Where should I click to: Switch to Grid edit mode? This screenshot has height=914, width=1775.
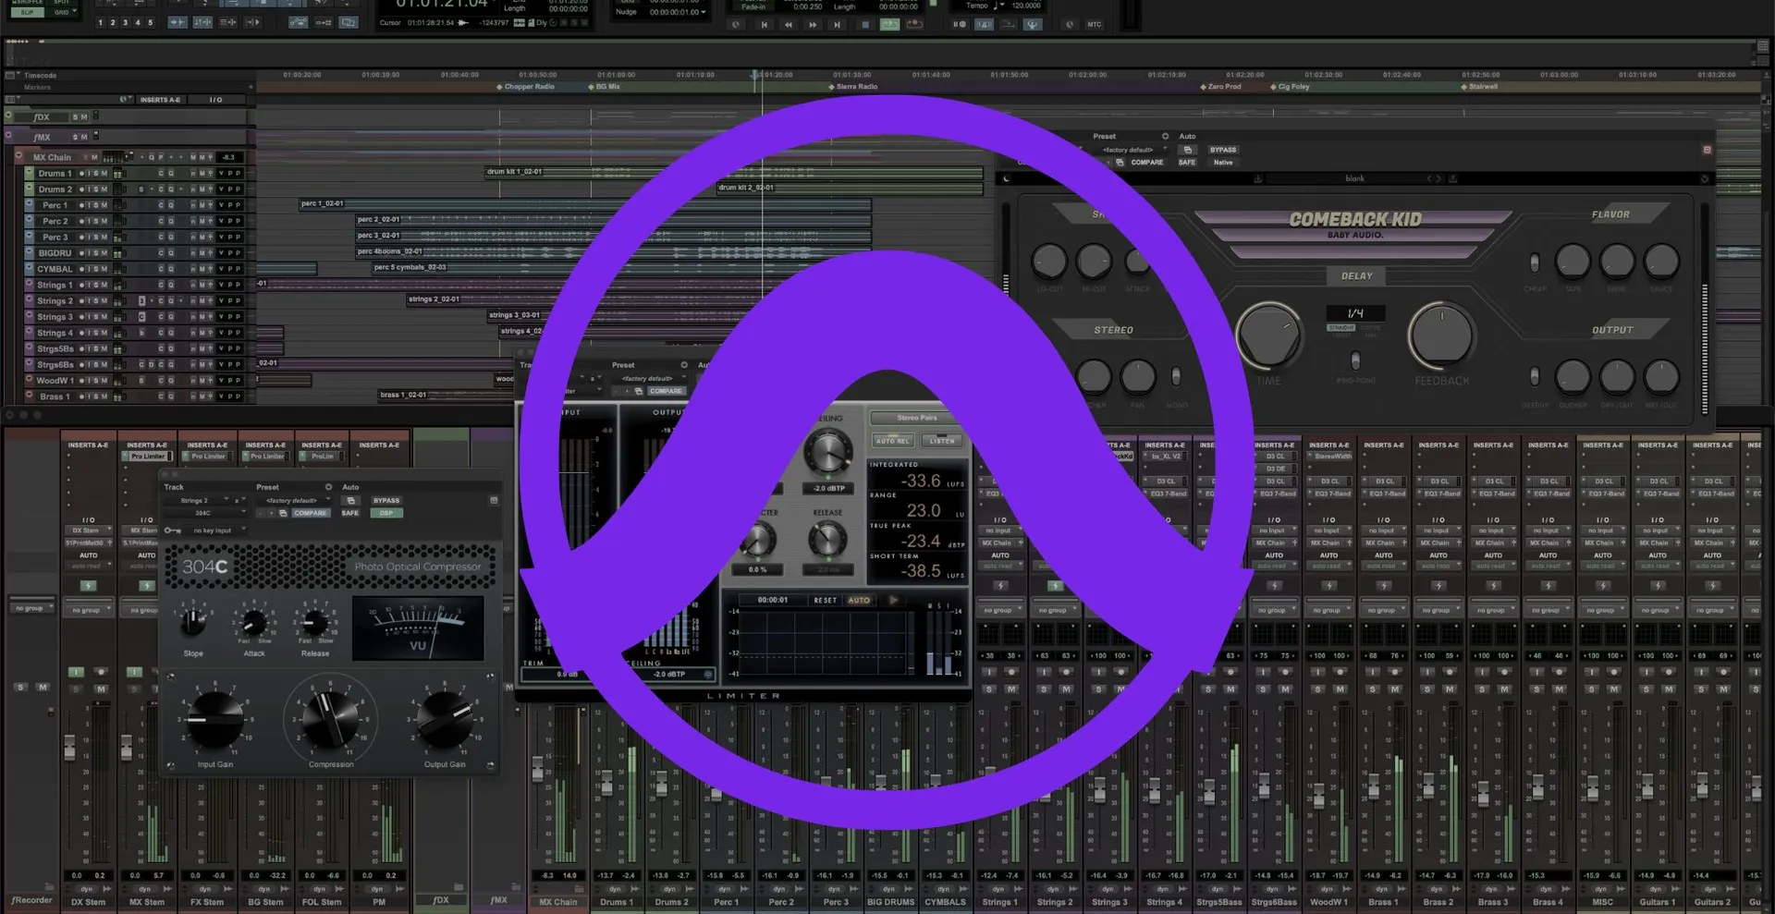tap(62, 11)
